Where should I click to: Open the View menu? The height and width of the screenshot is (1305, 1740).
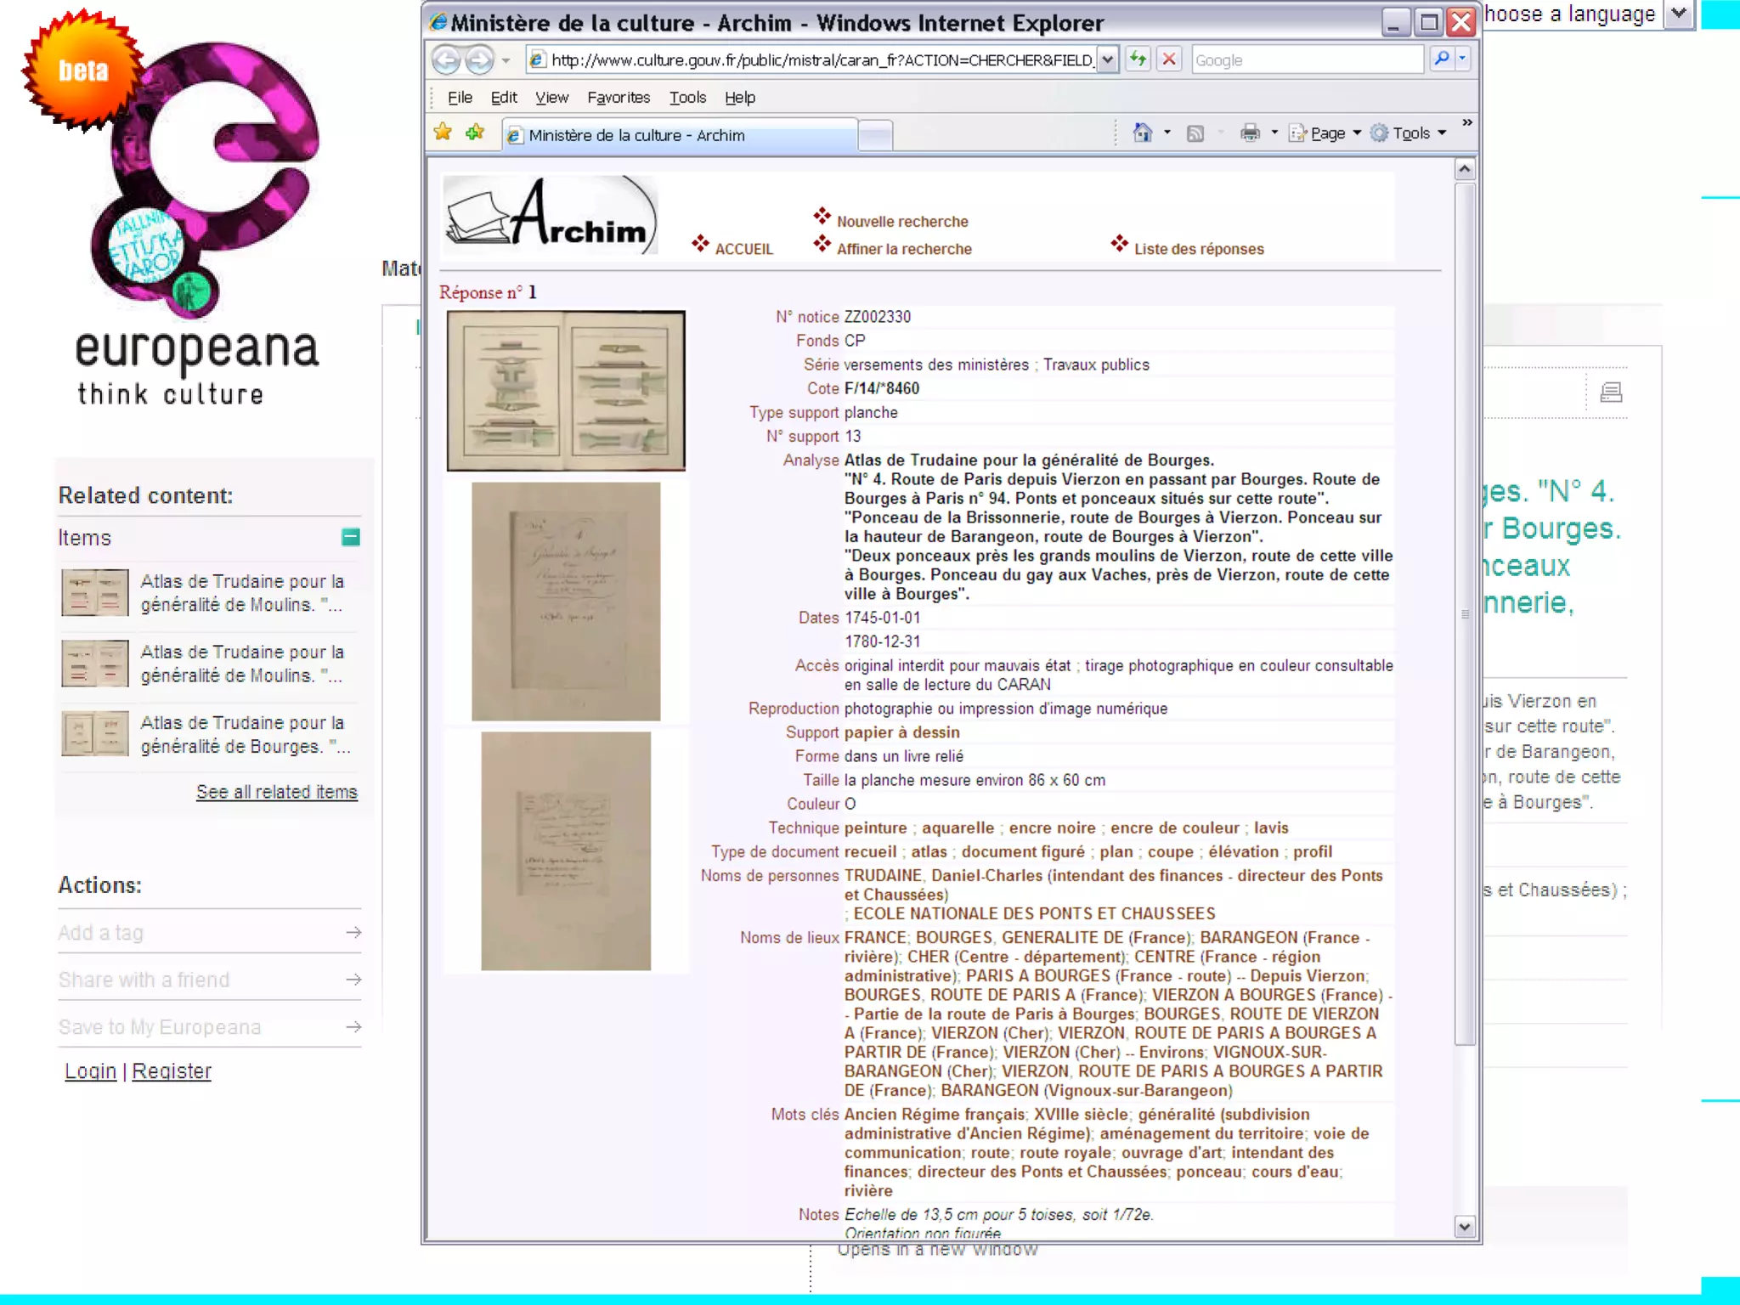[x=551, y=98]
